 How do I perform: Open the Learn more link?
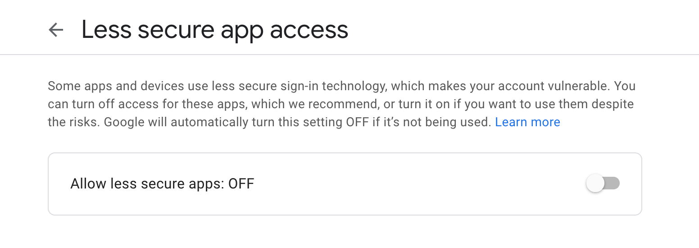(x=527, y=122)
